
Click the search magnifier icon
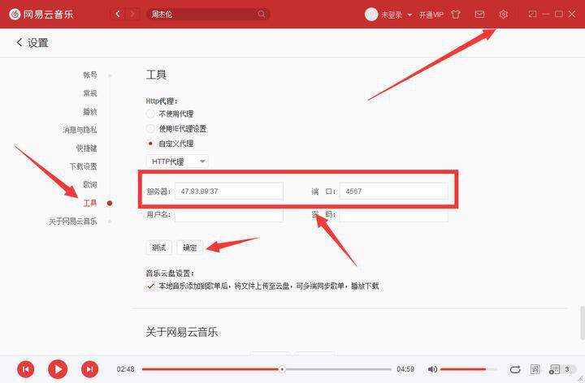point(262,14)
